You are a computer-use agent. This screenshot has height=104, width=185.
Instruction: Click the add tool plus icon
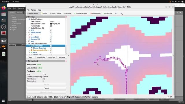click(116, 14)
